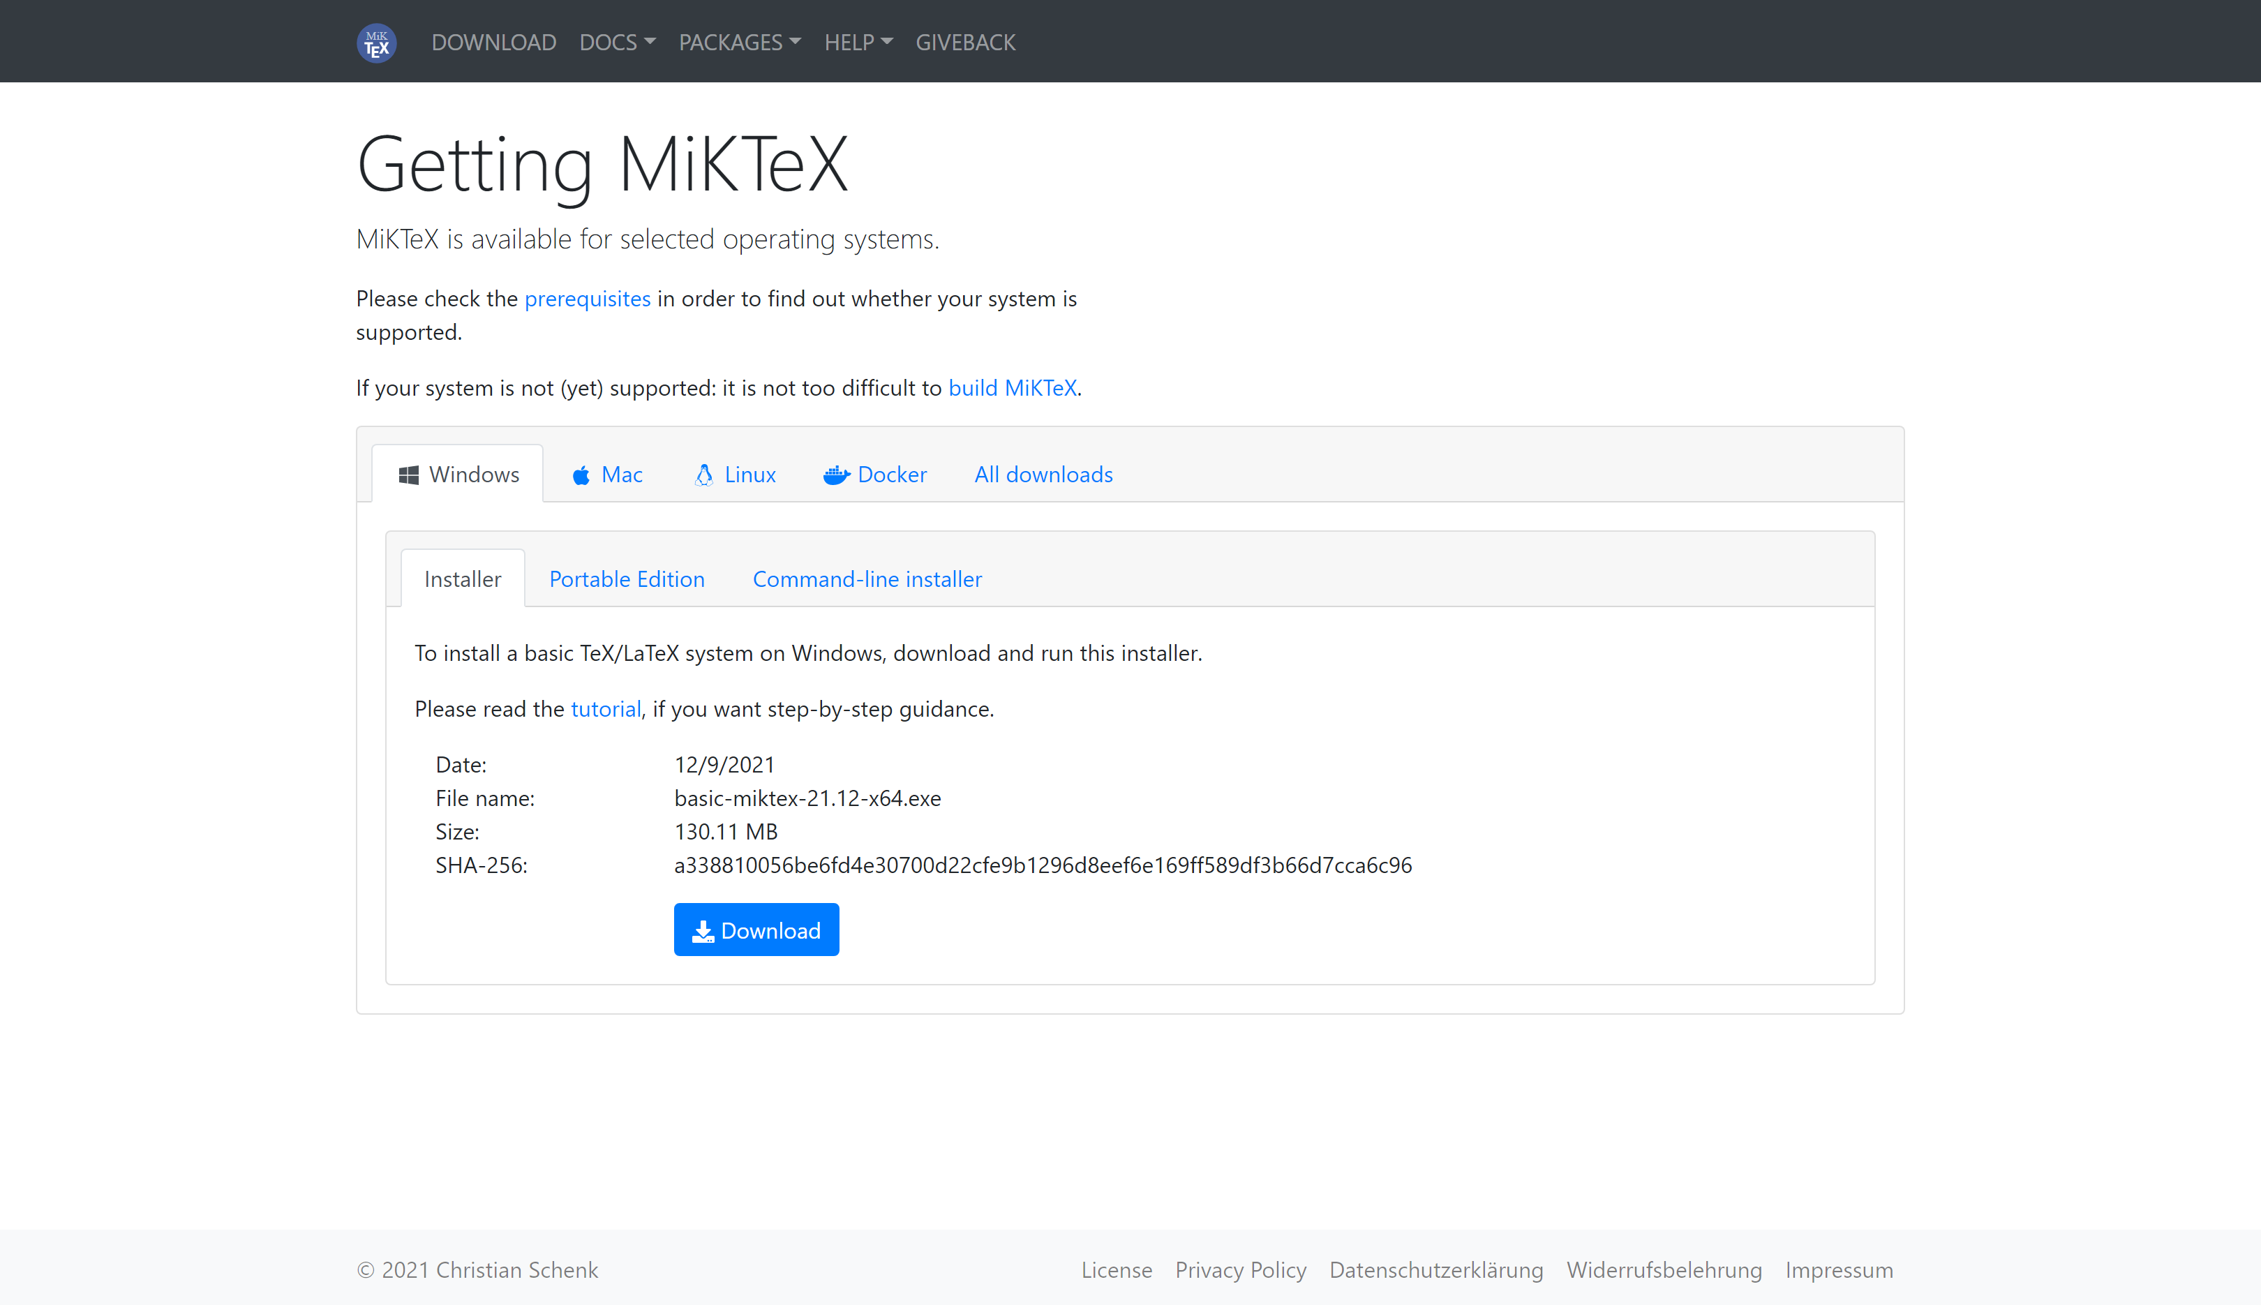Open the prerequisites link
The image size is (2261, 1305).
tap(587, 297)
